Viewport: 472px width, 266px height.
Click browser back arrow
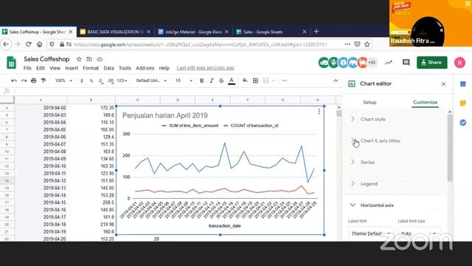click(x=6, y=44)
